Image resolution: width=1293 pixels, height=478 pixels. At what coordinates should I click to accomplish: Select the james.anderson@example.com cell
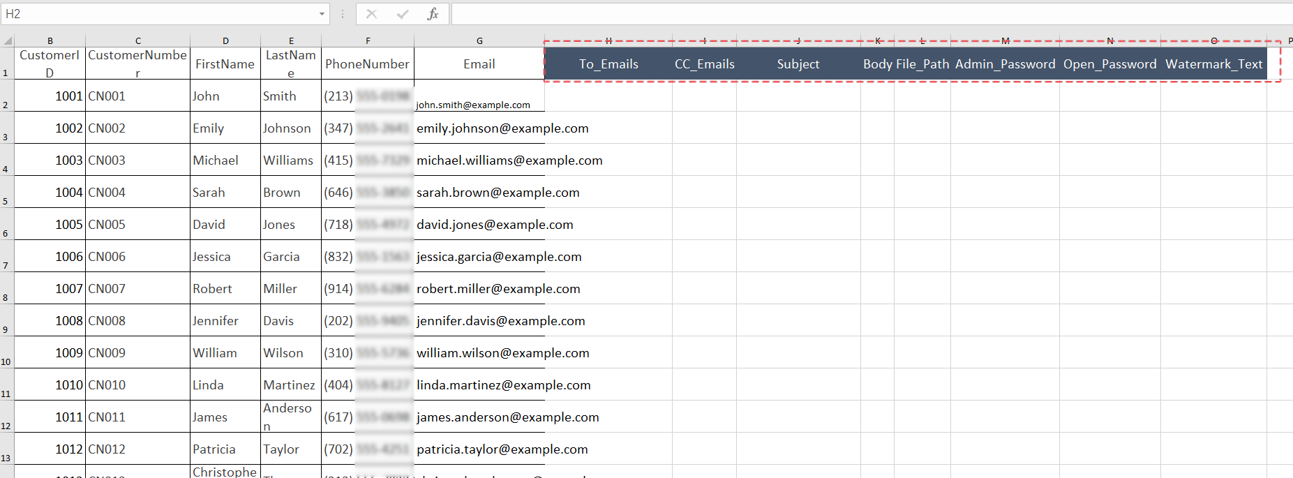tap(479, 417)
